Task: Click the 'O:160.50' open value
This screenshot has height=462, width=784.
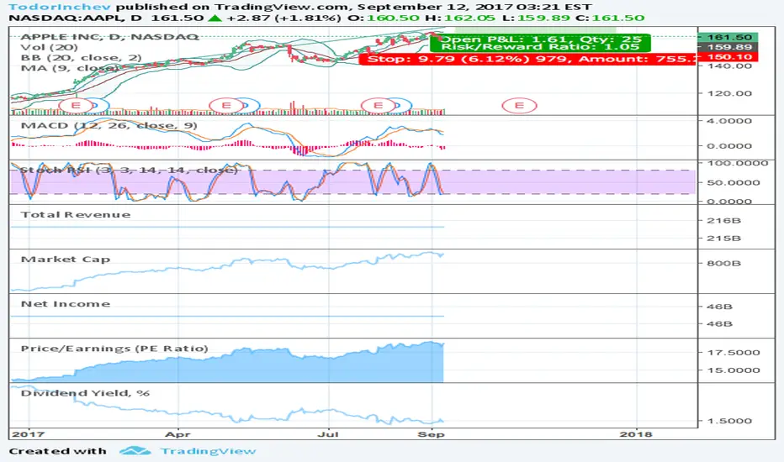Action: pyautogui.click(x=383, y=18)
